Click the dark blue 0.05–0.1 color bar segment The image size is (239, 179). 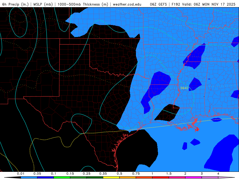[45, 178]
